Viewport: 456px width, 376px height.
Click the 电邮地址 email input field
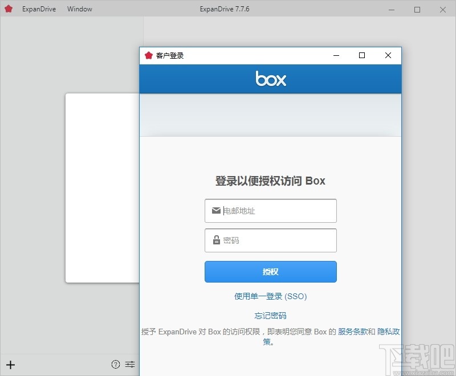[271, 211]
